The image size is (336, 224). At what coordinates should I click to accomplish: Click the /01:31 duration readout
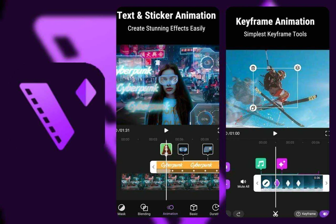pos(123,130)
